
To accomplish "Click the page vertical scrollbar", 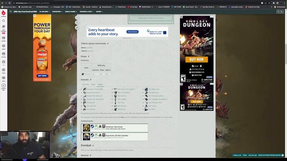I will (x=286, y=55).
